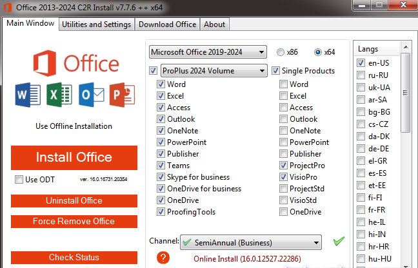
Task: Uncheck Teams in ProPlus product list
Action: [x=161, y=166]
